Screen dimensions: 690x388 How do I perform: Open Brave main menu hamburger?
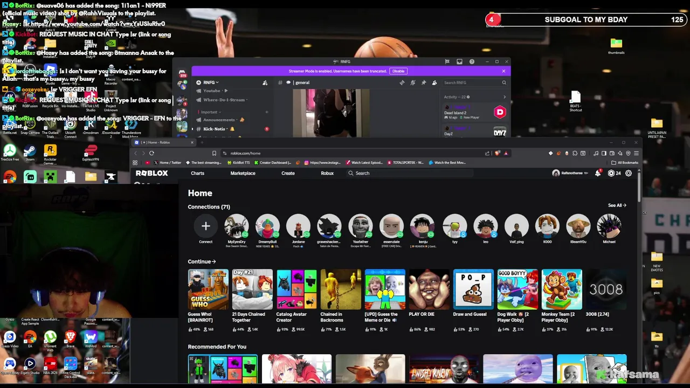636,153
